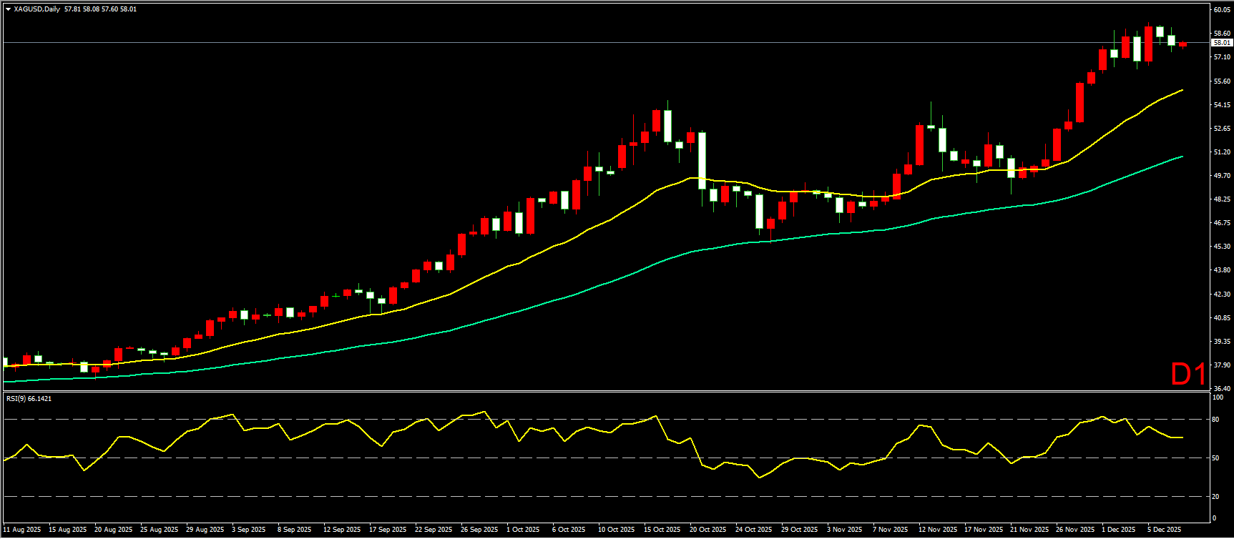This screenshot has width=1234, height=539.
Task: Select the last small red candlestick
Action: pos(1182,45)
